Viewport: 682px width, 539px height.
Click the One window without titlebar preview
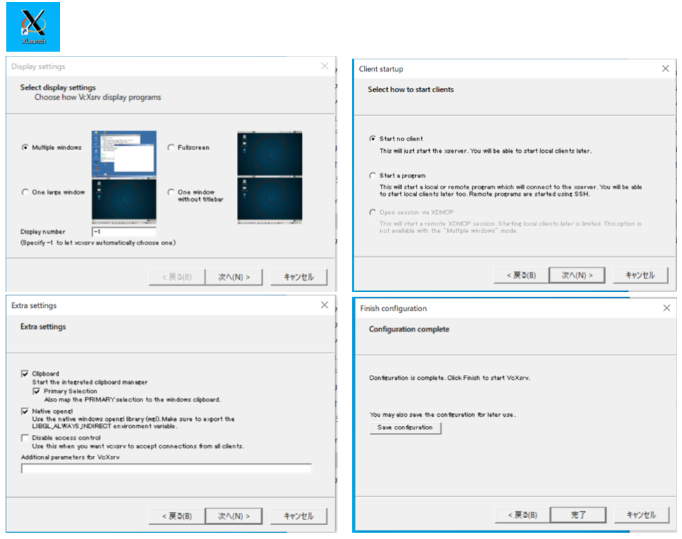[x=269, y=200]
